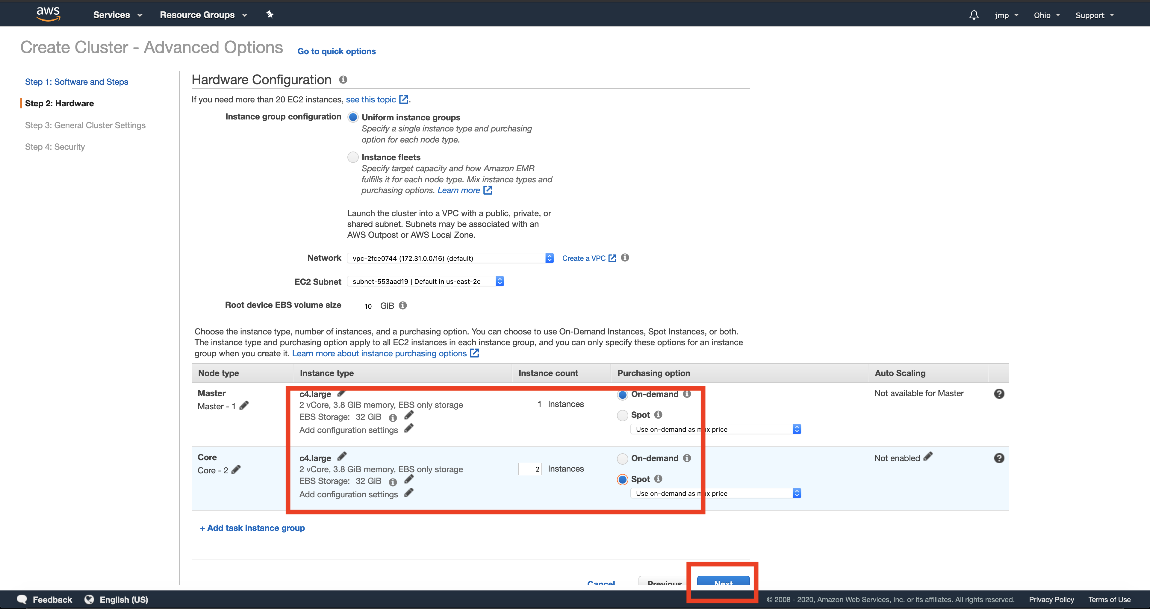Select Uniform instance groups radio button

click(x=352, y=117)
